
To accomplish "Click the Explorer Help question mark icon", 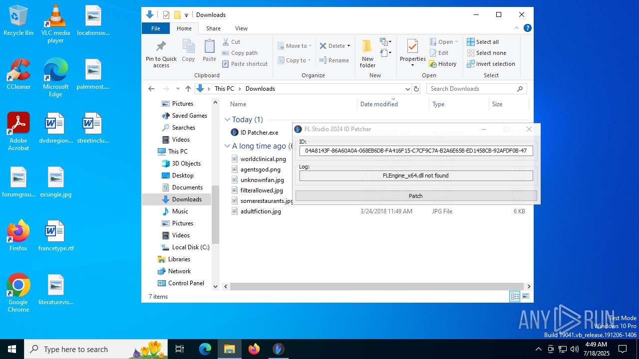I will (527, 28).
